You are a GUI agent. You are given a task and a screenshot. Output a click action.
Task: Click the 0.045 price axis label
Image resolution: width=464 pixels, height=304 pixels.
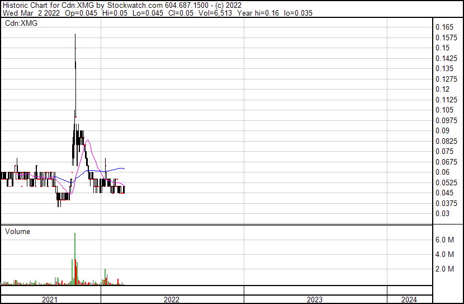pos(444,193)
